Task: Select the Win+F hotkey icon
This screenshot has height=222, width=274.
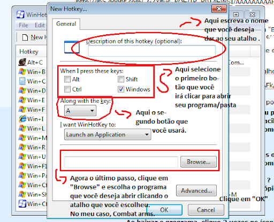Action: [22, 110]
